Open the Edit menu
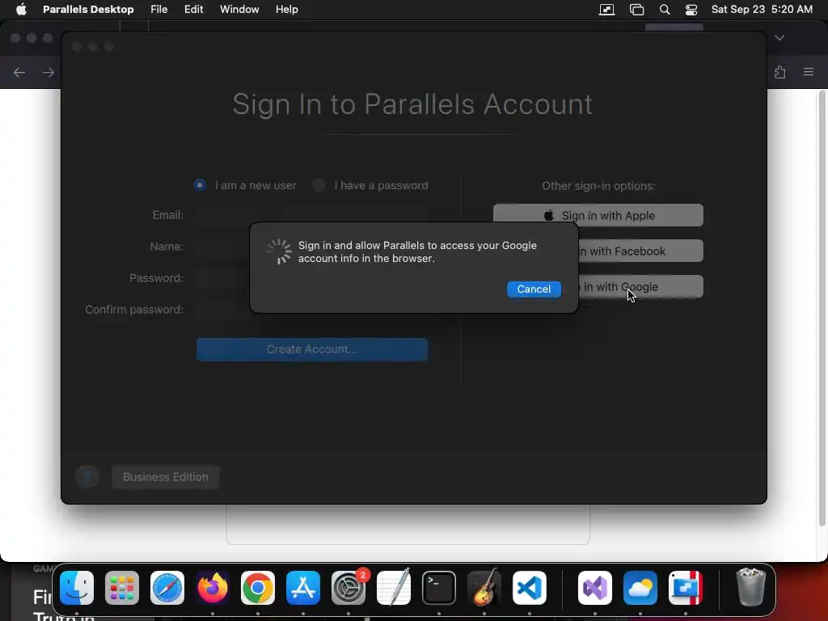 [x=194, y=10]
